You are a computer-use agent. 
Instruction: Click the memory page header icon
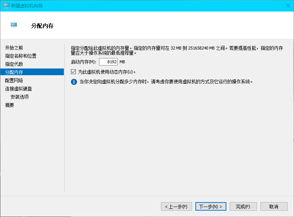[x=14, y=25]
